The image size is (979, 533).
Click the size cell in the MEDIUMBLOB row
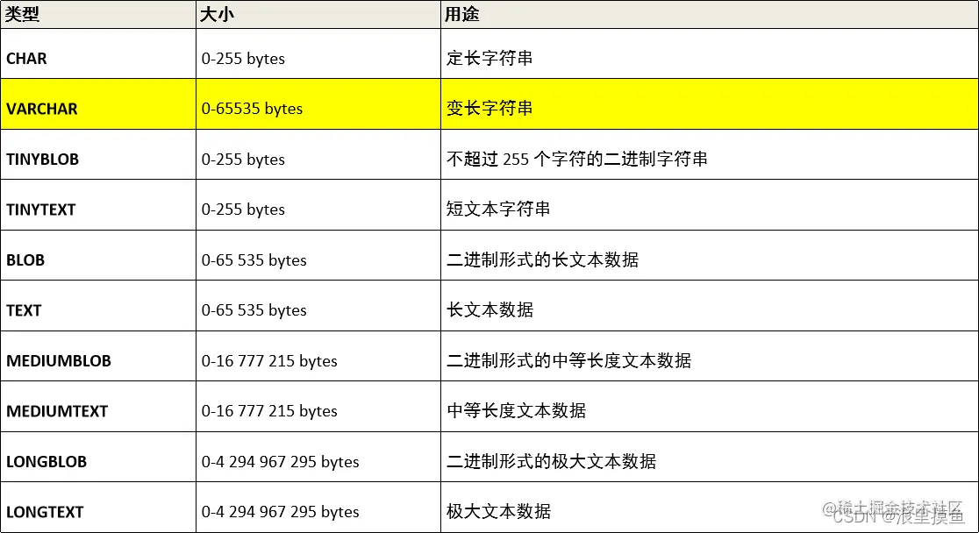click(x=318, y=357)
